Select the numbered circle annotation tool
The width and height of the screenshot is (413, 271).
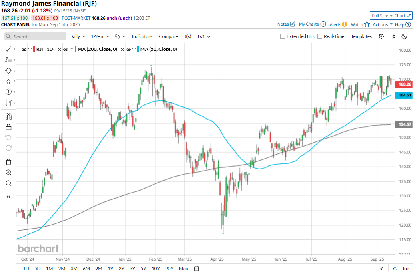tap(8, 92)
